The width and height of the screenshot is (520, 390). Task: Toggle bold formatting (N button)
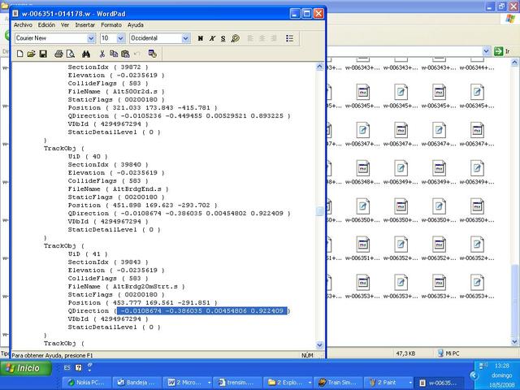[x=201, y=38]
